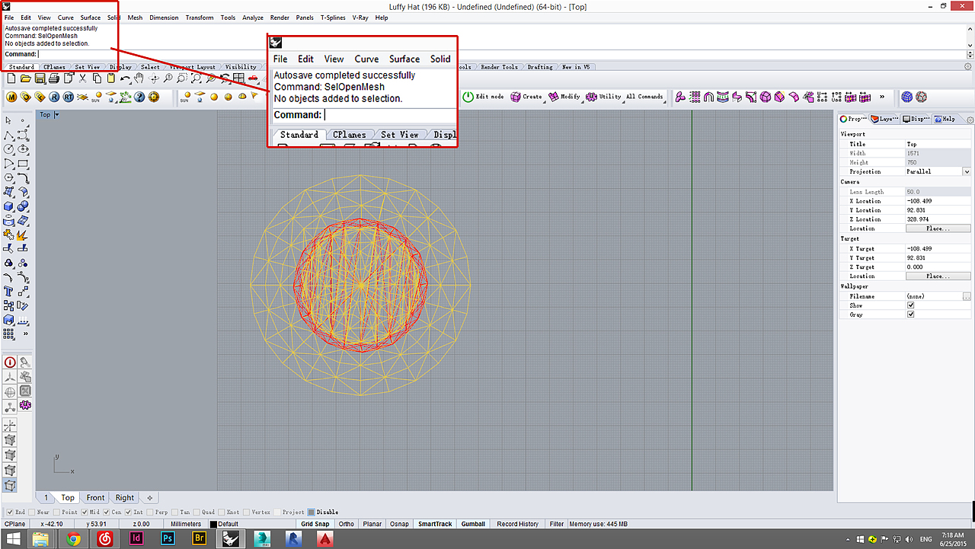975x549 pixels.
Task: Click the V-Ray material editor M icon
Action: [11, 97]
